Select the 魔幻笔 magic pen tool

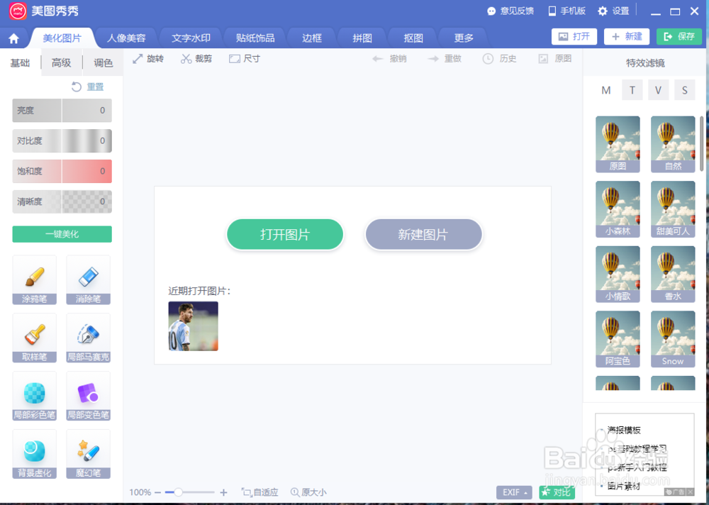coord(88,454)
